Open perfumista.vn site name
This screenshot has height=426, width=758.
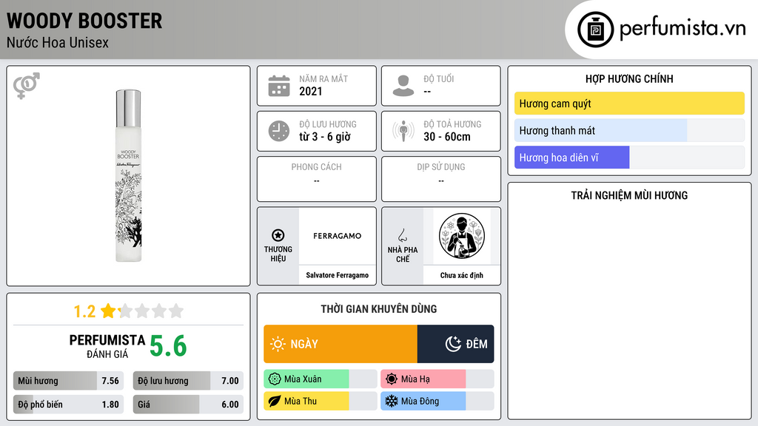[x=682, y=29]
